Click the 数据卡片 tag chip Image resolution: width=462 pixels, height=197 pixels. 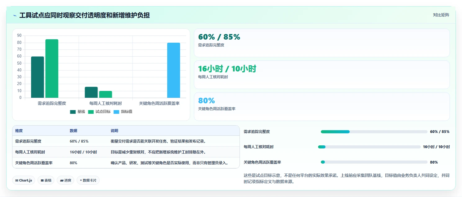coord(88,180)
